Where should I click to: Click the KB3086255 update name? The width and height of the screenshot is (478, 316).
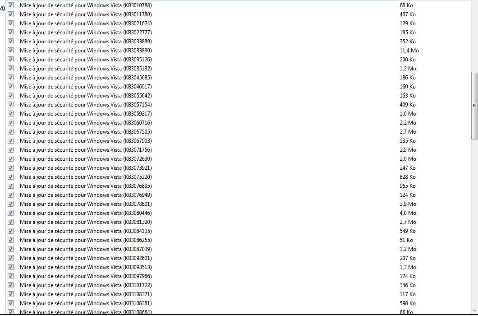pyautogui.click(x=86, y=240)
